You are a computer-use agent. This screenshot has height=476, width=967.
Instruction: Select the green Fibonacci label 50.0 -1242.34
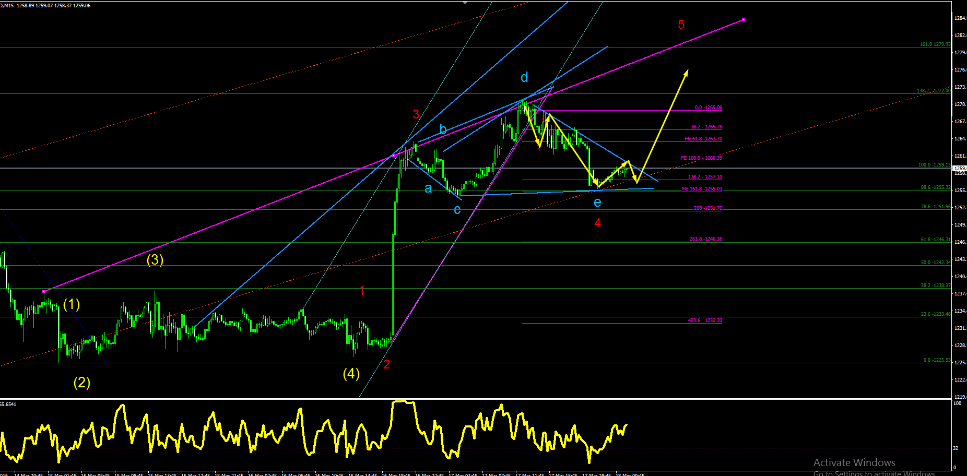tap(936, 263)
